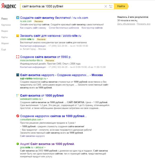Open the Ещё menu in sidebar
155x159 pixels.
click(4, 50)
